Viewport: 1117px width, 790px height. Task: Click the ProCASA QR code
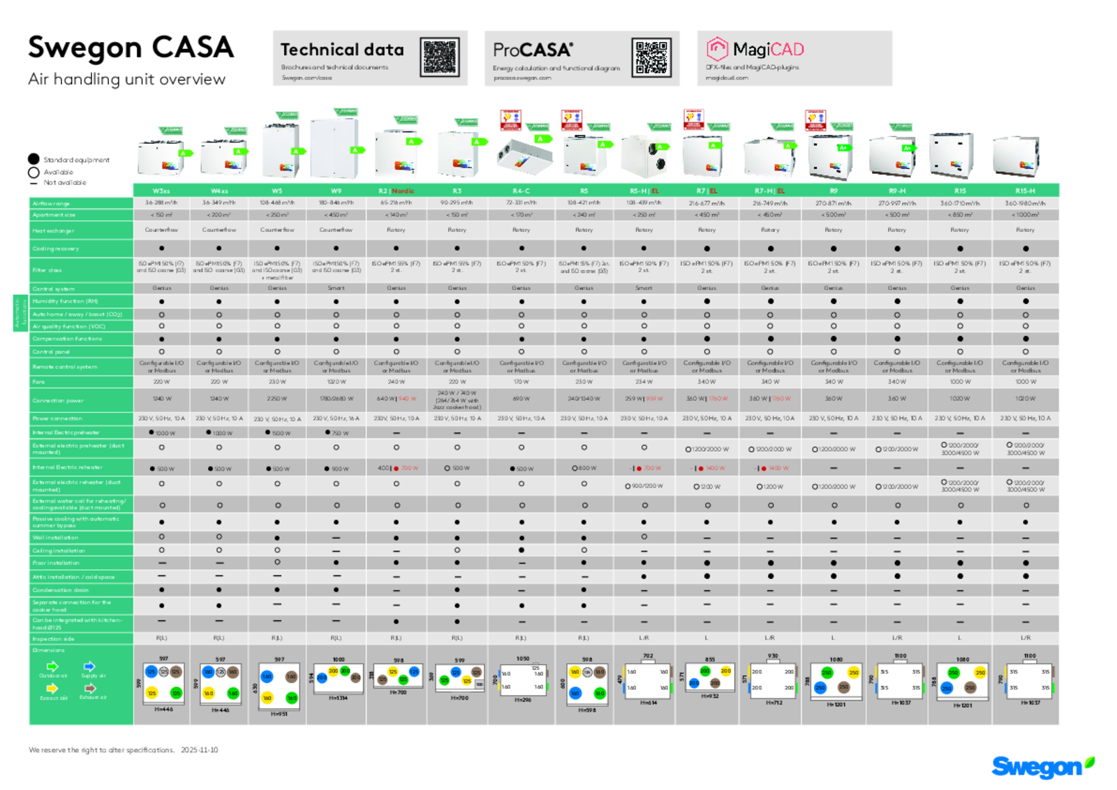tap(651, 57)
